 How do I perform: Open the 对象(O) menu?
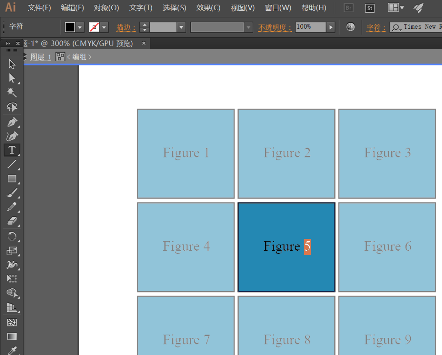point(106,8)
